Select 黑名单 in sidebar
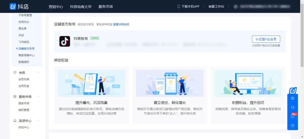The height and width of the screenshot is (139, 304). coord(22,28)
